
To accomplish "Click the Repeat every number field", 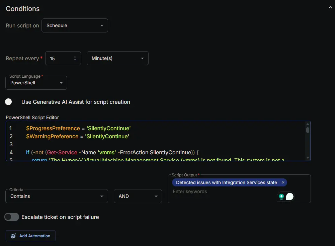I will [x=63, y=58].
